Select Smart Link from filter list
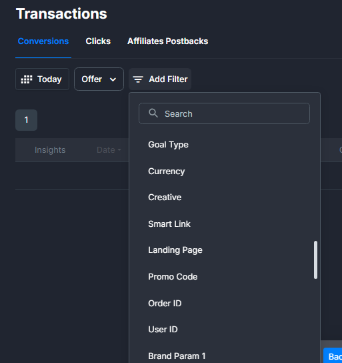 (169, 224)
